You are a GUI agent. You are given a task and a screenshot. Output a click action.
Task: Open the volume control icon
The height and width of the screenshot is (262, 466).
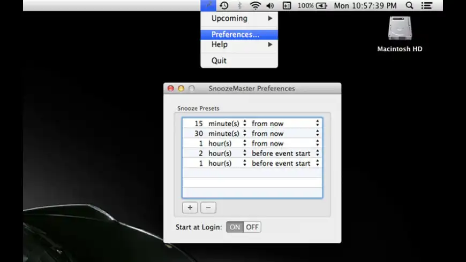pos(270,5)
